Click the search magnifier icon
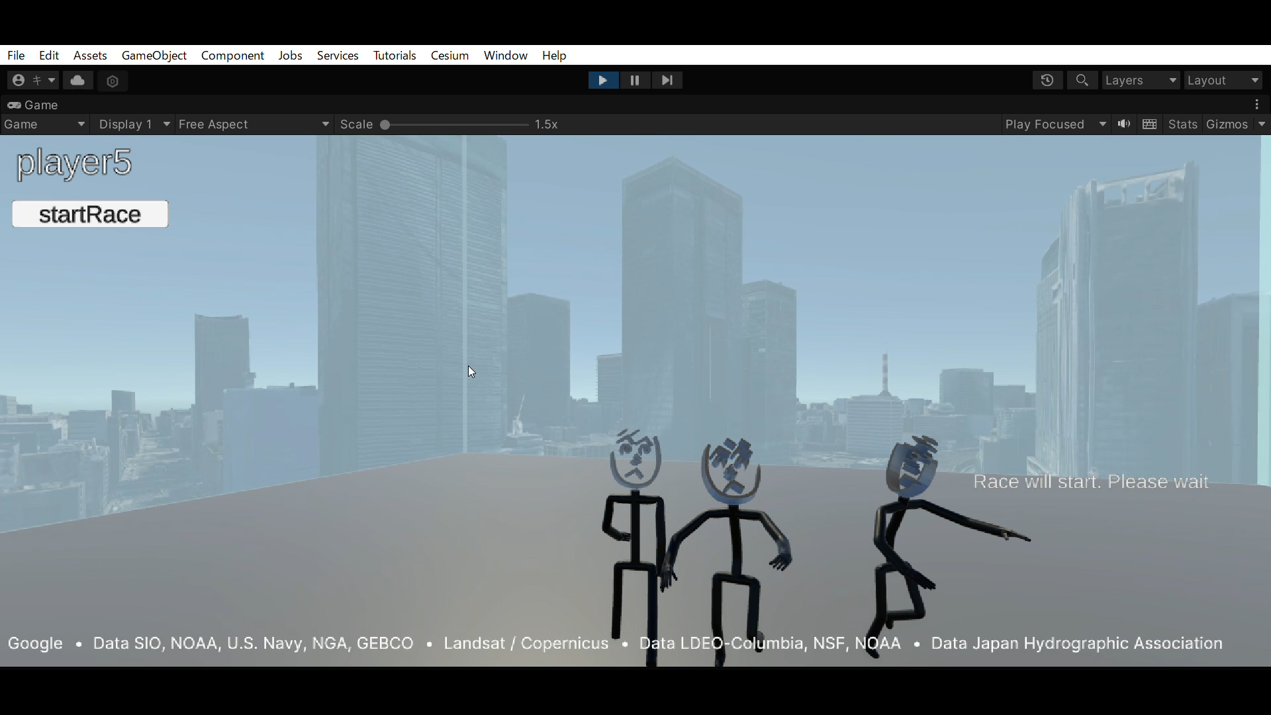The height and width of the screenshot is (715, 1271). [x=1082, y=81]
